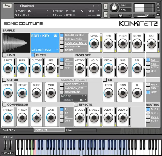Click the glitch SPEED knob

point(8,93)
